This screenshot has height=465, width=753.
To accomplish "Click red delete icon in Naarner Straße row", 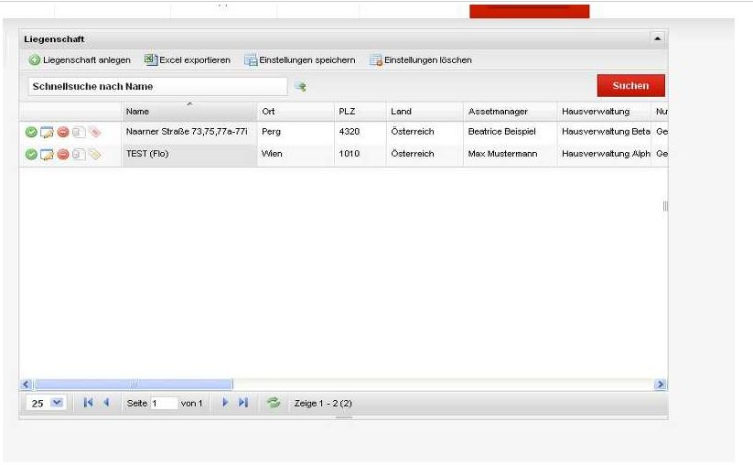I will [x=63, y=132].
